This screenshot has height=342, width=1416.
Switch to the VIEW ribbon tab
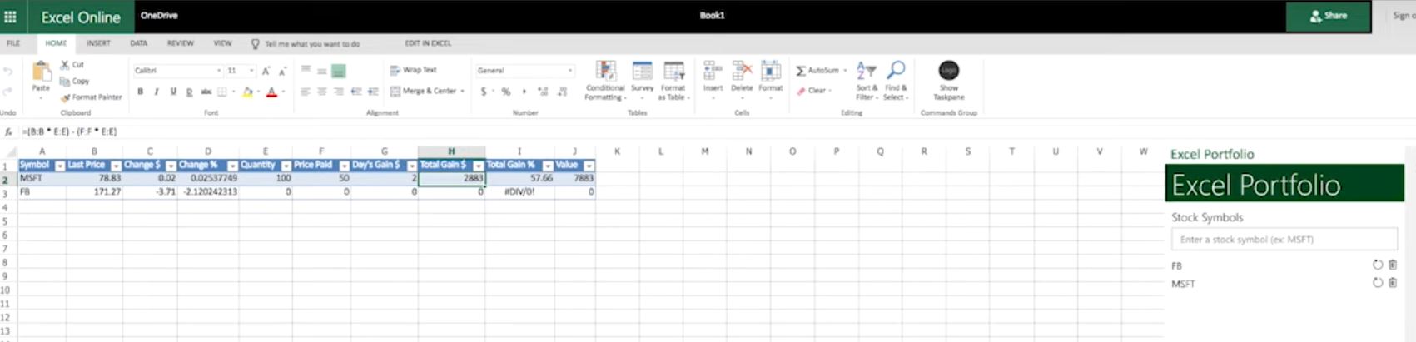(222, 43)
